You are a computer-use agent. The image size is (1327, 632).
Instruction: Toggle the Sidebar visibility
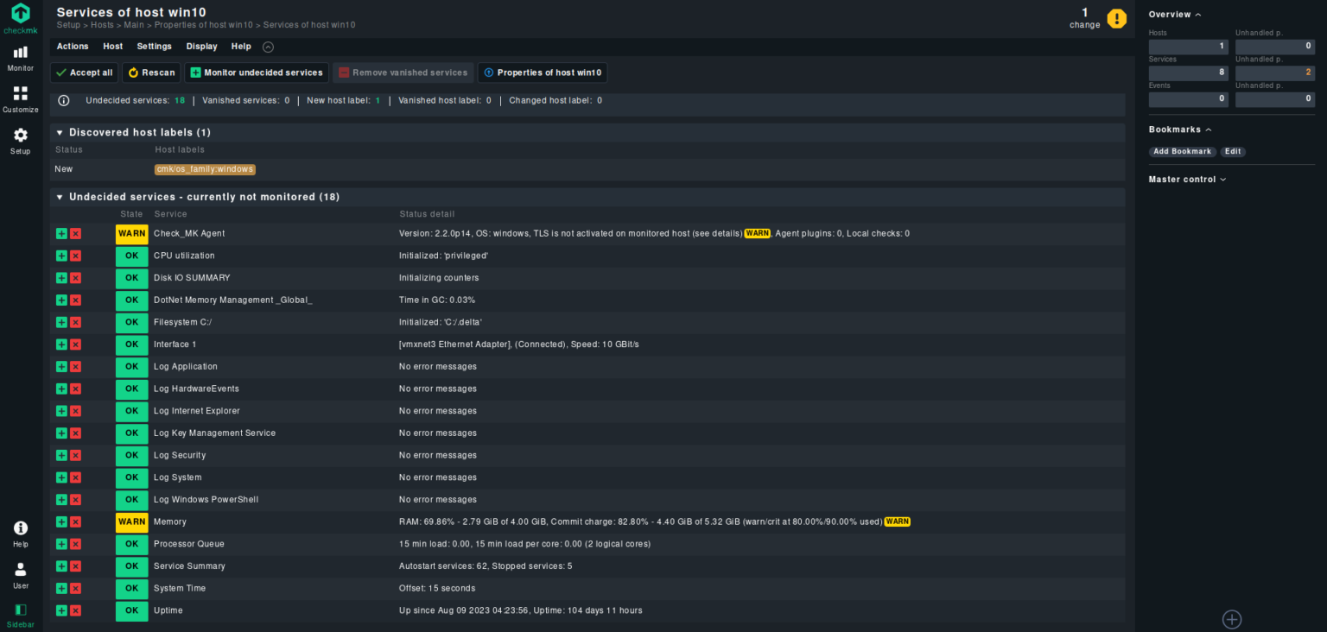(20, 615)
